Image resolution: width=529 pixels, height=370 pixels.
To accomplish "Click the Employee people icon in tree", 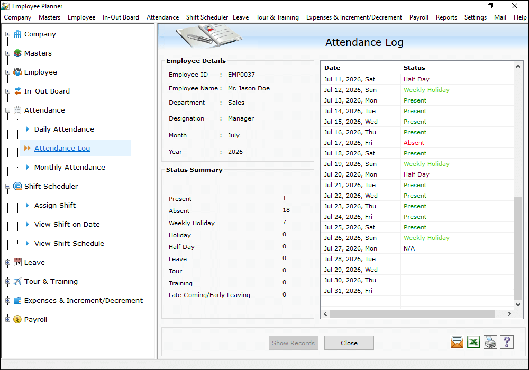I will coord(17,72).
